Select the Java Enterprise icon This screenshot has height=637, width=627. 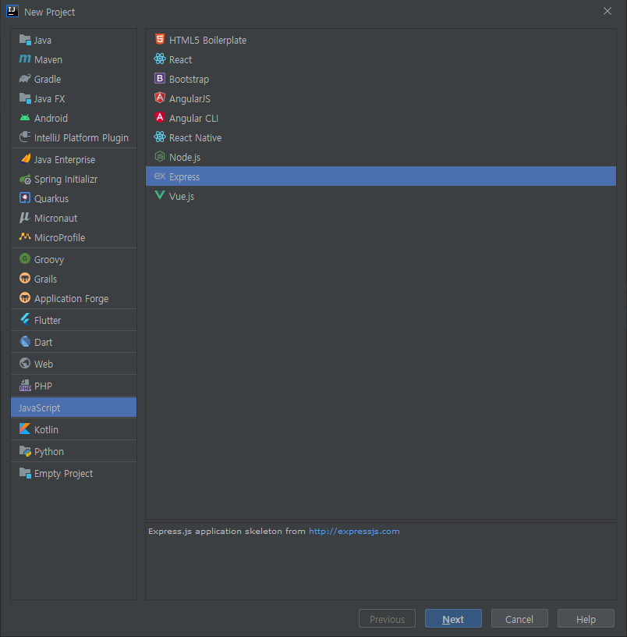pyautogui.click(x=25, y=159)
